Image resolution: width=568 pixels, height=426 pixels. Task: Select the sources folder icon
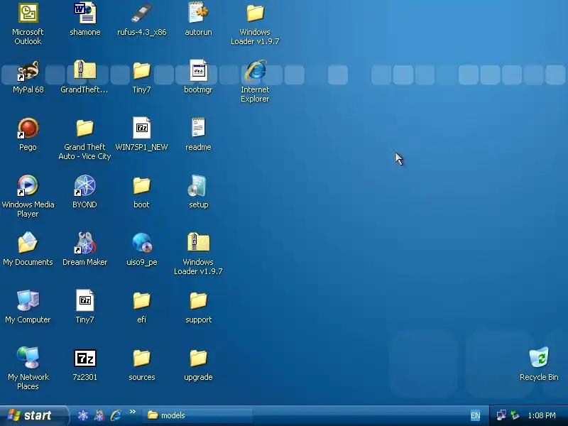(x=141, y=358)
